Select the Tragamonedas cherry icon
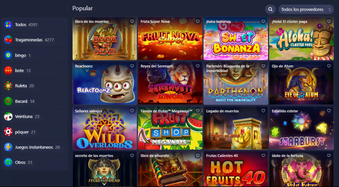 click(8, 40)
